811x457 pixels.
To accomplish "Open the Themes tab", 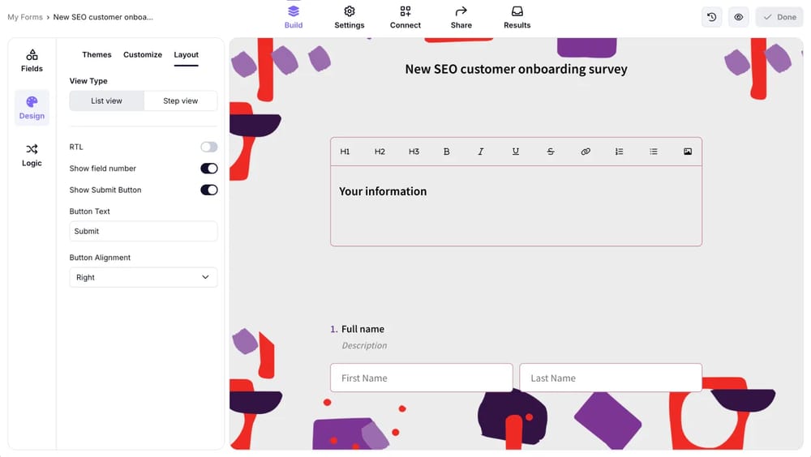I will [97, 55].
